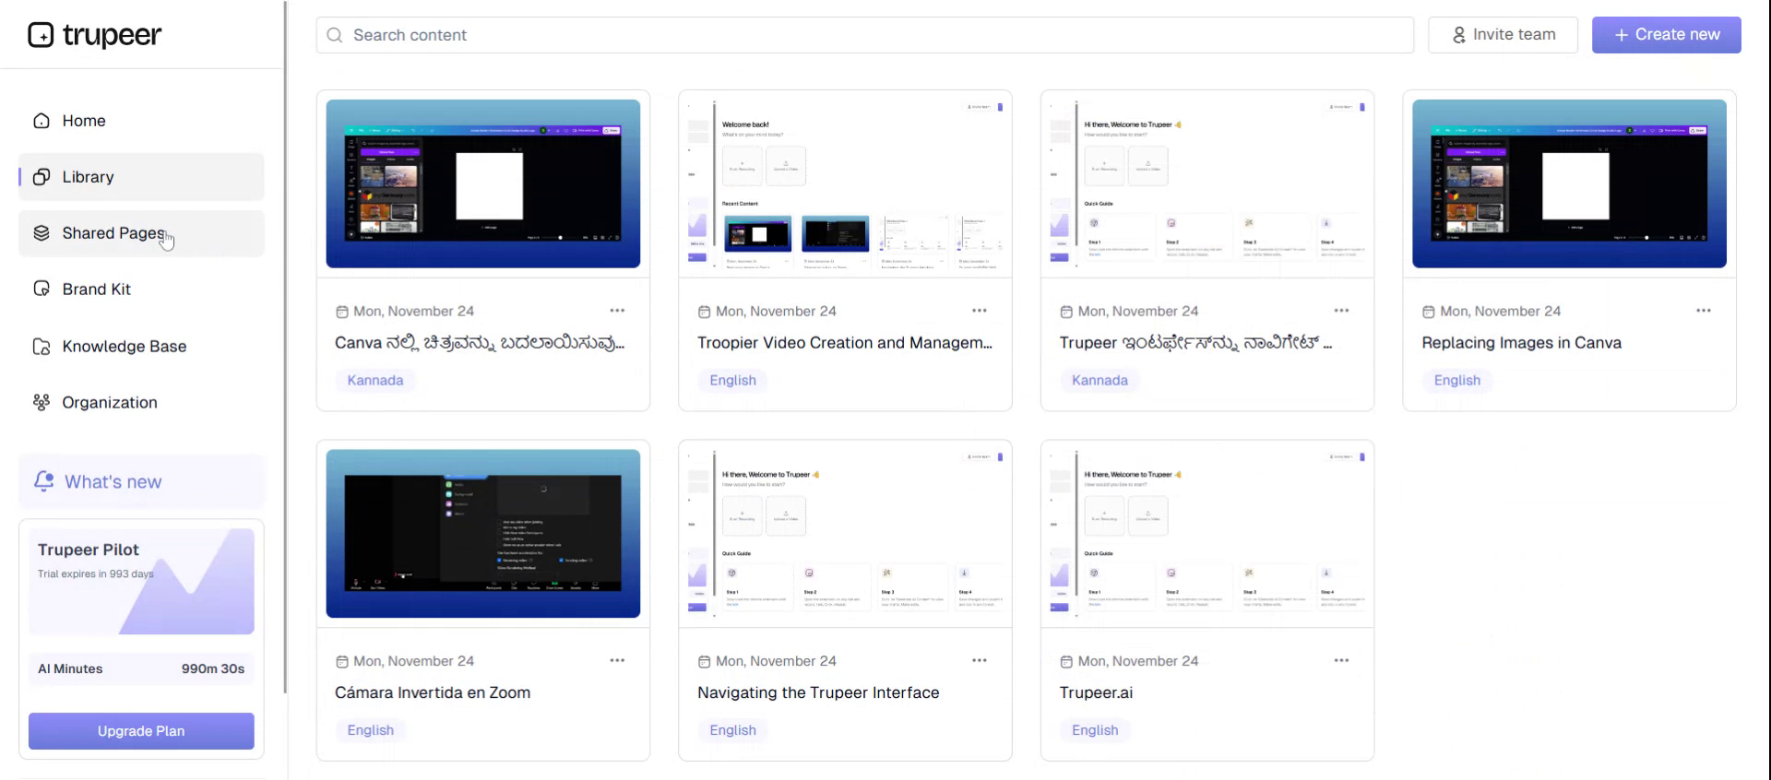Click the sidebar vertical scrollbar

coord(285,347)
